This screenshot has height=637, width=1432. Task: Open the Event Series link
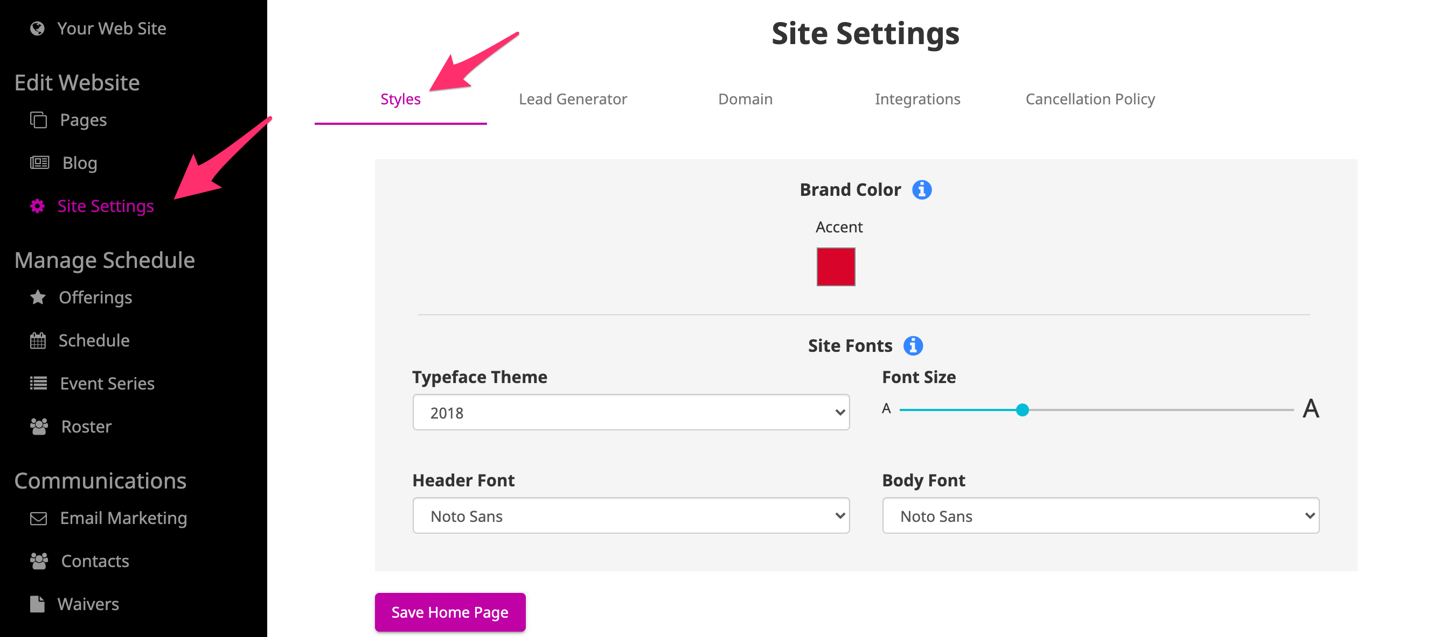click(x=107, y=383)
